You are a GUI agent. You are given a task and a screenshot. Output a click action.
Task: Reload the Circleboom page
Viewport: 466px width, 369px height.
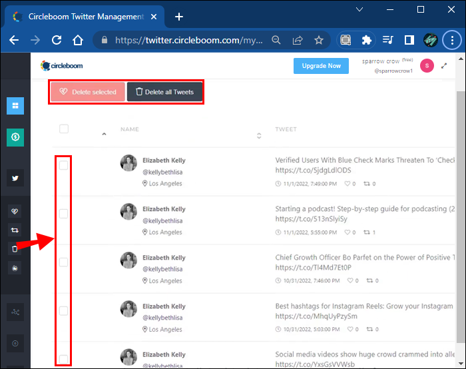click(57, 40)
